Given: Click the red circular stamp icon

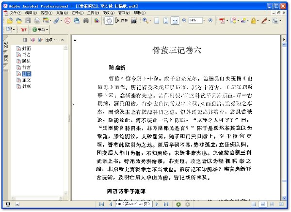Looking at the screenshot, I should (67, 20).
